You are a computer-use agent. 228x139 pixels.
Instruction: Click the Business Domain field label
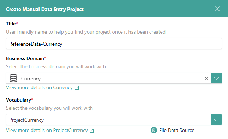25,58
